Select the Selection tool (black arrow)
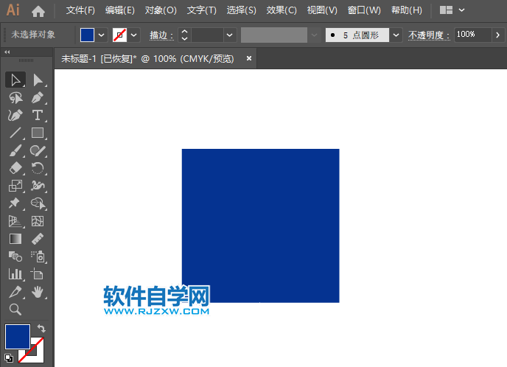The width and height of the screenshot is (507, 367). click(x=15, y=80)
